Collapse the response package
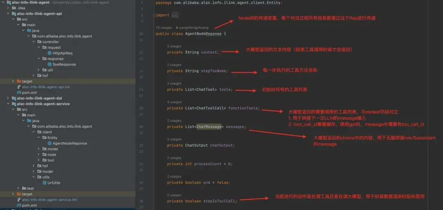 39,59
